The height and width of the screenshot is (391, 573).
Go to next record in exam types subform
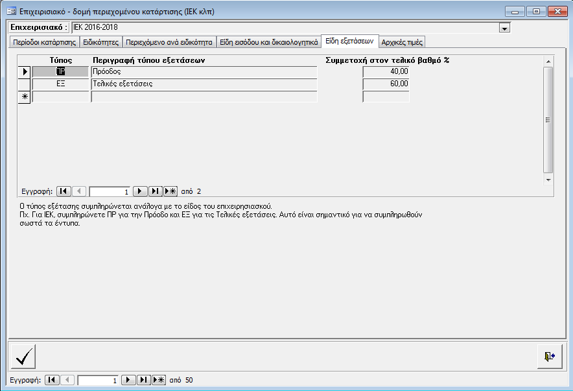coord(140,191)
